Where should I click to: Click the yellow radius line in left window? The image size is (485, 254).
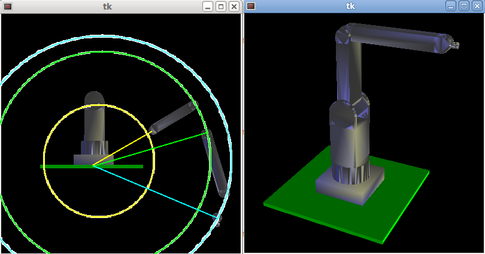pyautogui.click(x=124, y=149)
